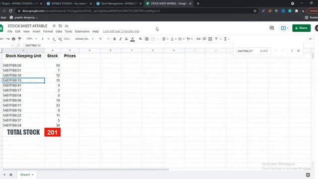Open the comment history
318x179 pixels.
click(272, 28)
